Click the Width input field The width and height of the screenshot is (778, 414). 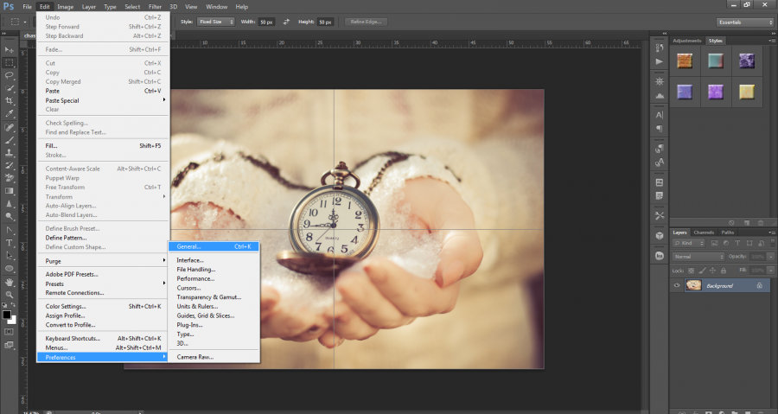coord(267,22)
